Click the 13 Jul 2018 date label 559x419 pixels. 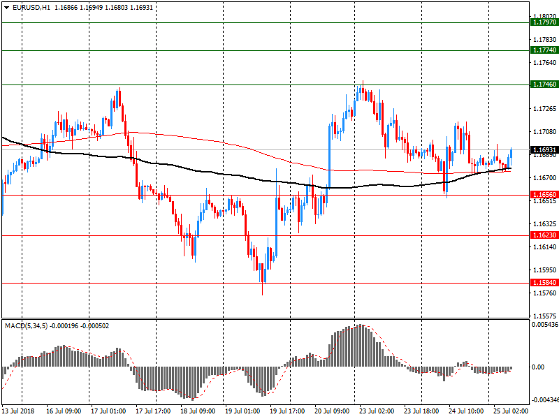[18, 411]
